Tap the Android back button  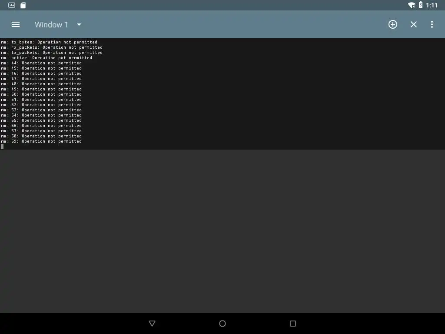click(152, 324)
